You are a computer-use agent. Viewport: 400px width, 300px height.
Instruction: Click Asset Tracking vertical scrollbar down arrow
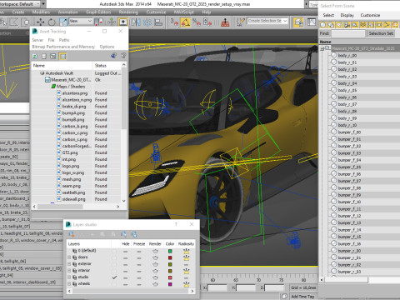[x=124, y=201]
